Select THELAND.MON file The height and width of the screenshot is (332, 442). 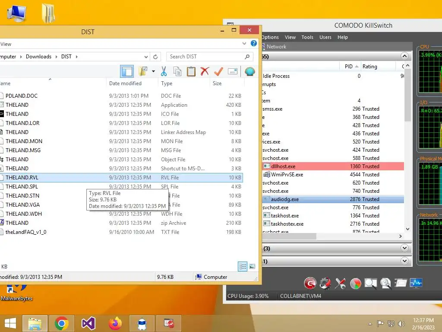(x=121, y=141)
